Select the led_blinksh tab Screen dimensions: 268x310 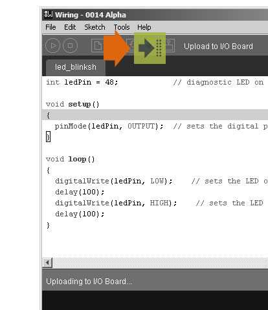tap(76, 67)
